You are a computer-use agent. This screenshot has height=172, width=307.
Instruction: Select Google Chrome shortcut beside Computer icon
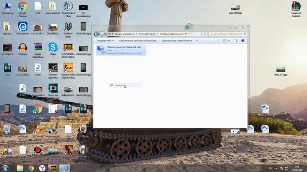23,9
